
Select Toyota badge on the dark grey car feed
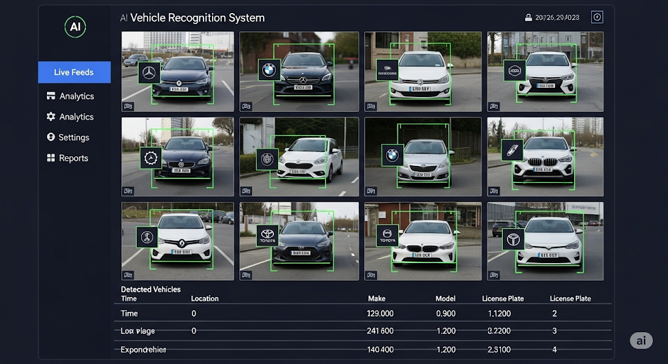pyautogui.click(x=267, y=236)
